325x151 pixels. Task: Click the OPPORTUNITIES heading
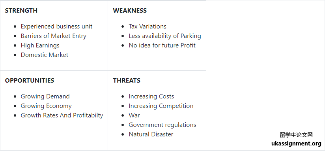pyautogui.click(x=30, y=80)
